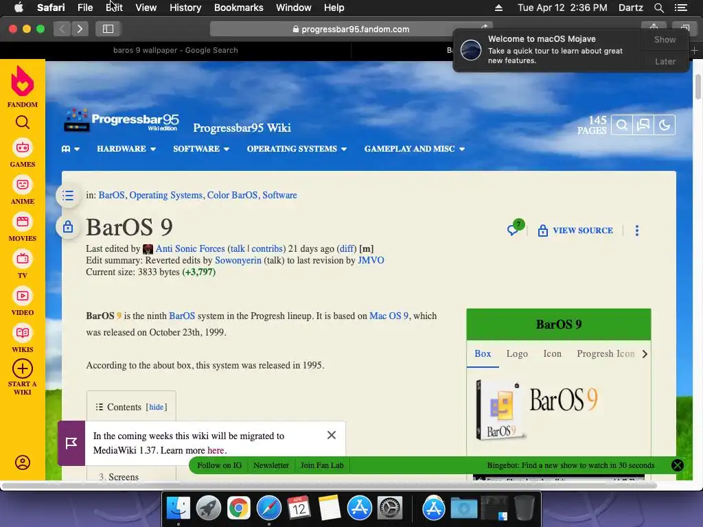Click the wiki header search icon
Image resolution: width=703 pixels, height=527 pixels.
[622, 125]
